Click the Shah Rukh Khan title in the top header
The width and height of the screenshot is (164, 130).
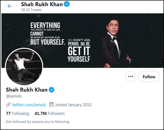[x=42, y=4]
